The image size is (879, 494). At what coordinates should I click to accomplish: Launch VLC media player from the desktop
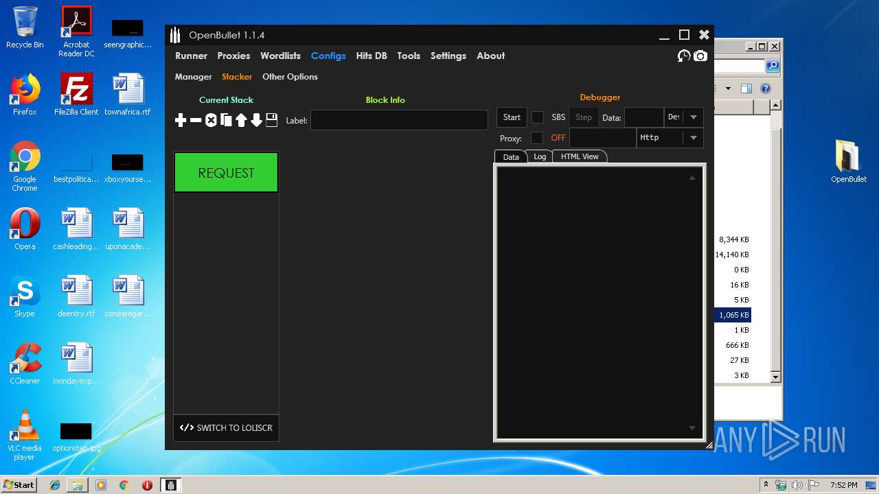[x=25, y=435]
